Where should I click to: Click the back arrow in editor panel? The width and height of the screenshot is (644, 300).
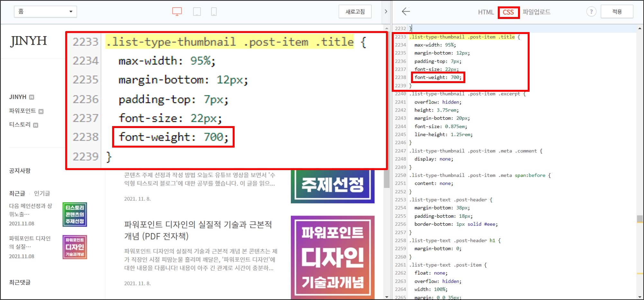406,12
